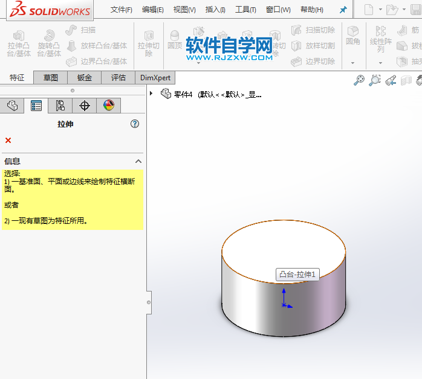Viewport: 422px width, 379px height.
Task: Switch to the 评估 tab
Action: pyautogui.click(x=118, y=78)
